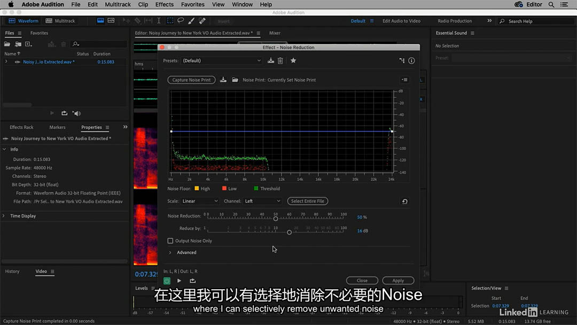This screenshot has height=325, width=577.
Task: Switch to the History tab
Action: 12,271
